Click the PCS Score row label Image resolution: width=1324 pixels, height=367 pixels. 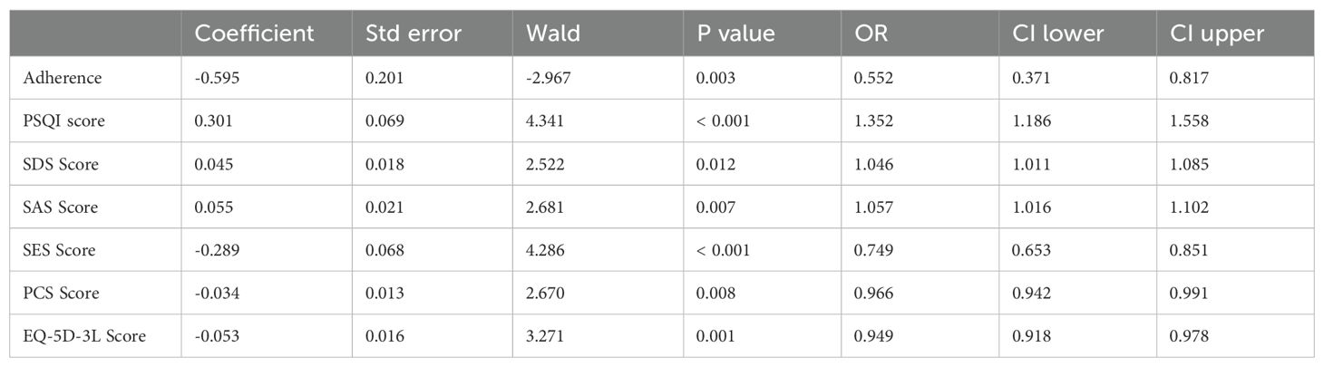click(x=62, y=294)
